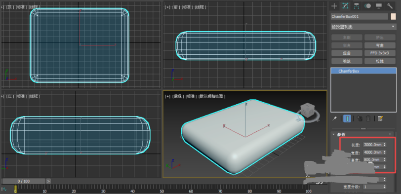Click the ChamferBox001 object name field
The height and width of the screenshot is (194, 401).
360,16
